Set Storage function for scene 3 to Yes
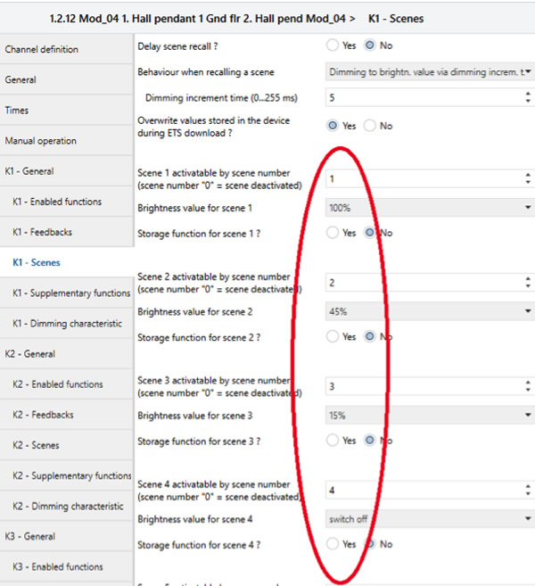 [x=332, y=441]
